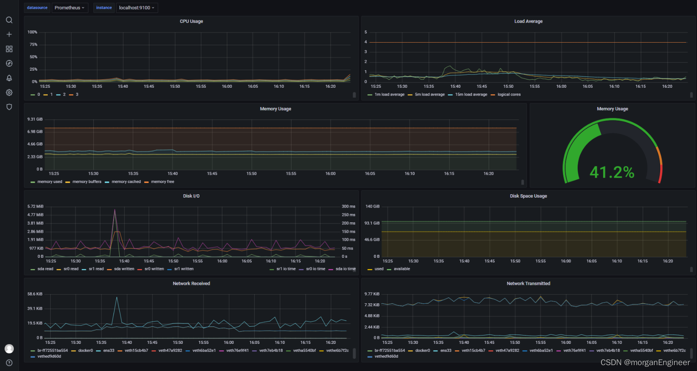
Task: Open the Help question mark icon
Action: (9, 363)
